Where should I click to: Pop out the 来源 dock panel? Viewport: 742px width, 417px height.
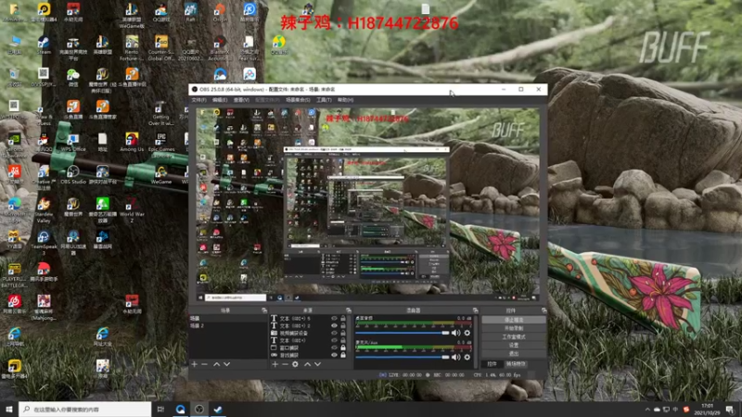[349, 310]
